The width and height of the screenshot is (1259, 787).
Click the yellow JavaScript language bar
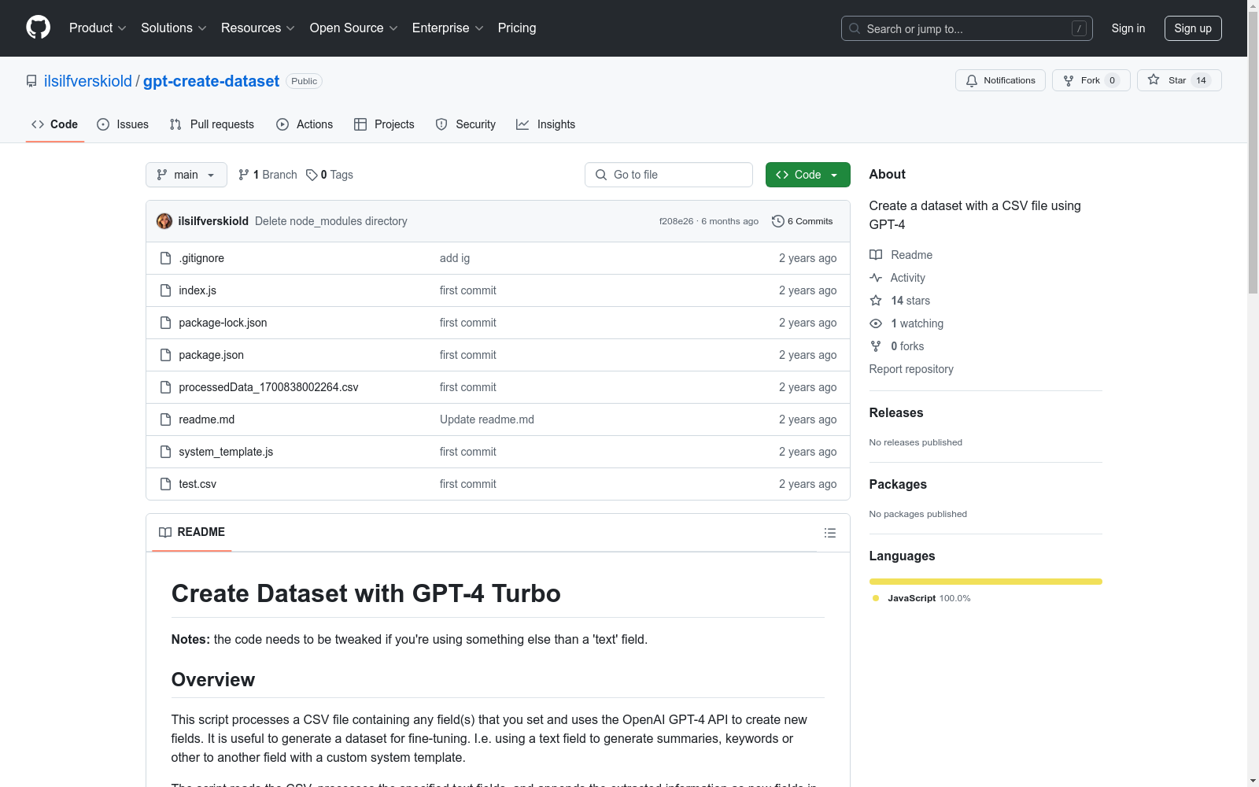click(x=986, y=582)
